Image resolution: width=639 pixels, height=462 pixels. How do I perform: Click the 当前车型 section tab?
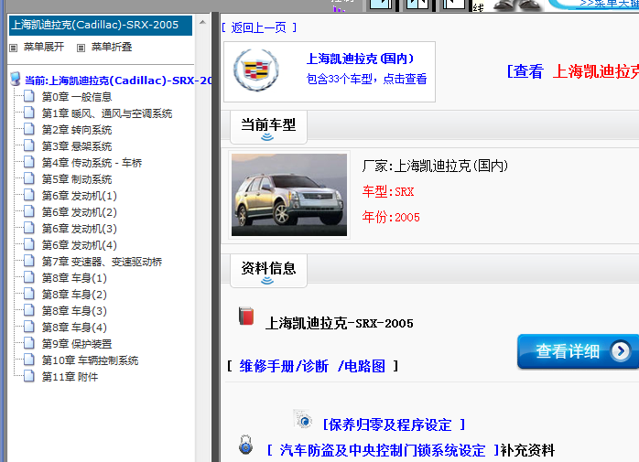coord(268,126)
